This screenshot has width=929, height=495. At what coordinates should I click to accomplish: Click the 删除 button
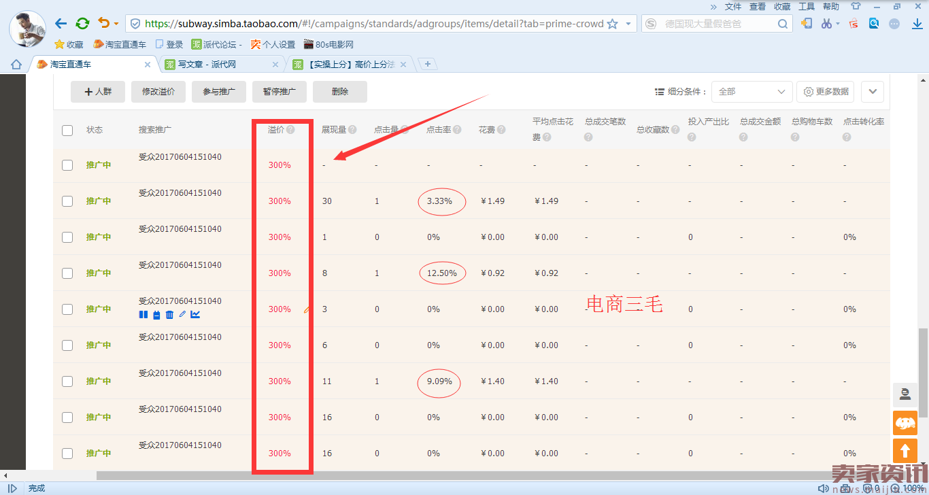pyautogui.click(x=340, y=92)
